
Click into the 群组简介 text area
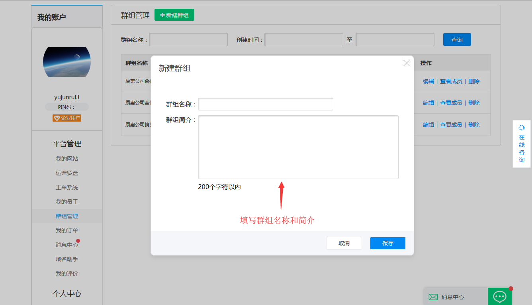[298, 147]
